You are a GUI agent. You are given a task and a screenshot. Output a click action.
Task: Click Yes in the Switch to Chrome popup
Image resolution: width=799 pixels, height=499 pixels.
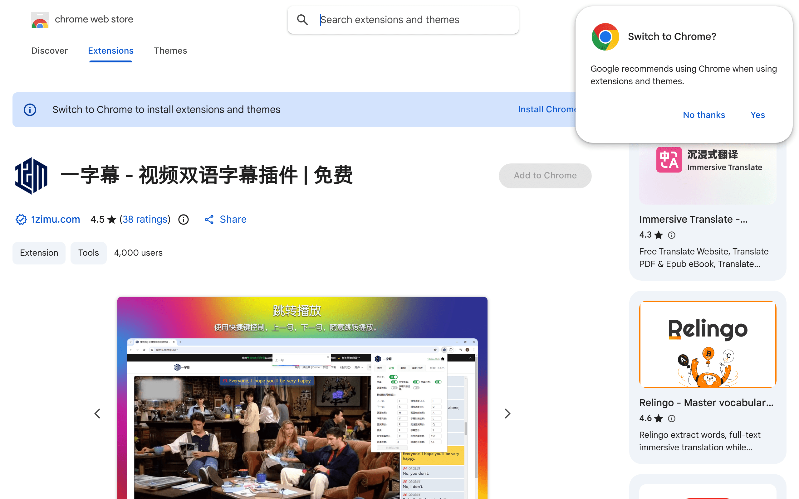tap(757, 115)
